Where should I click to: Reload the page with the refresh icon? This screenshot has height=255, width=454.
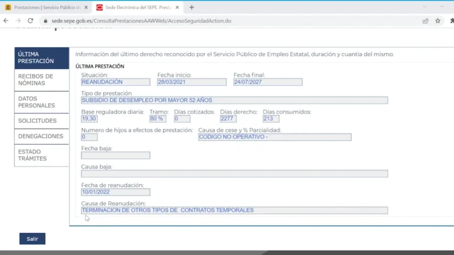click(x=30, y=21)
